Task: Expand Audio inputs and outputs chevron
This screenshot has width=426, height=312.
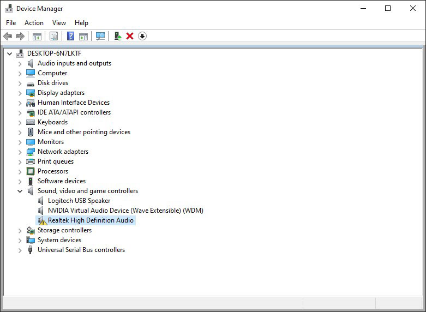Action: pos(20,64)
